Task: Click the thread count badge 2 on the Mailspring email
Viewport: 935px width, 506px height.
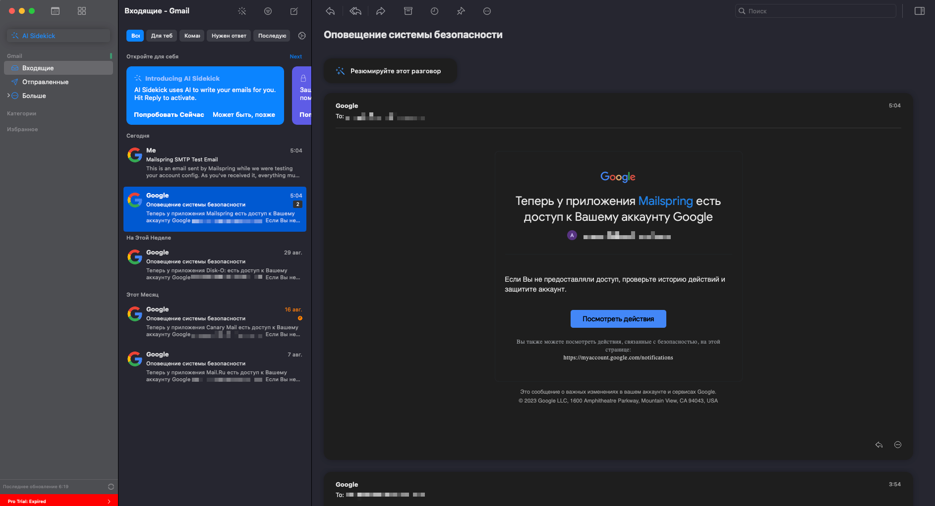Action: click(x=297, y=204)
